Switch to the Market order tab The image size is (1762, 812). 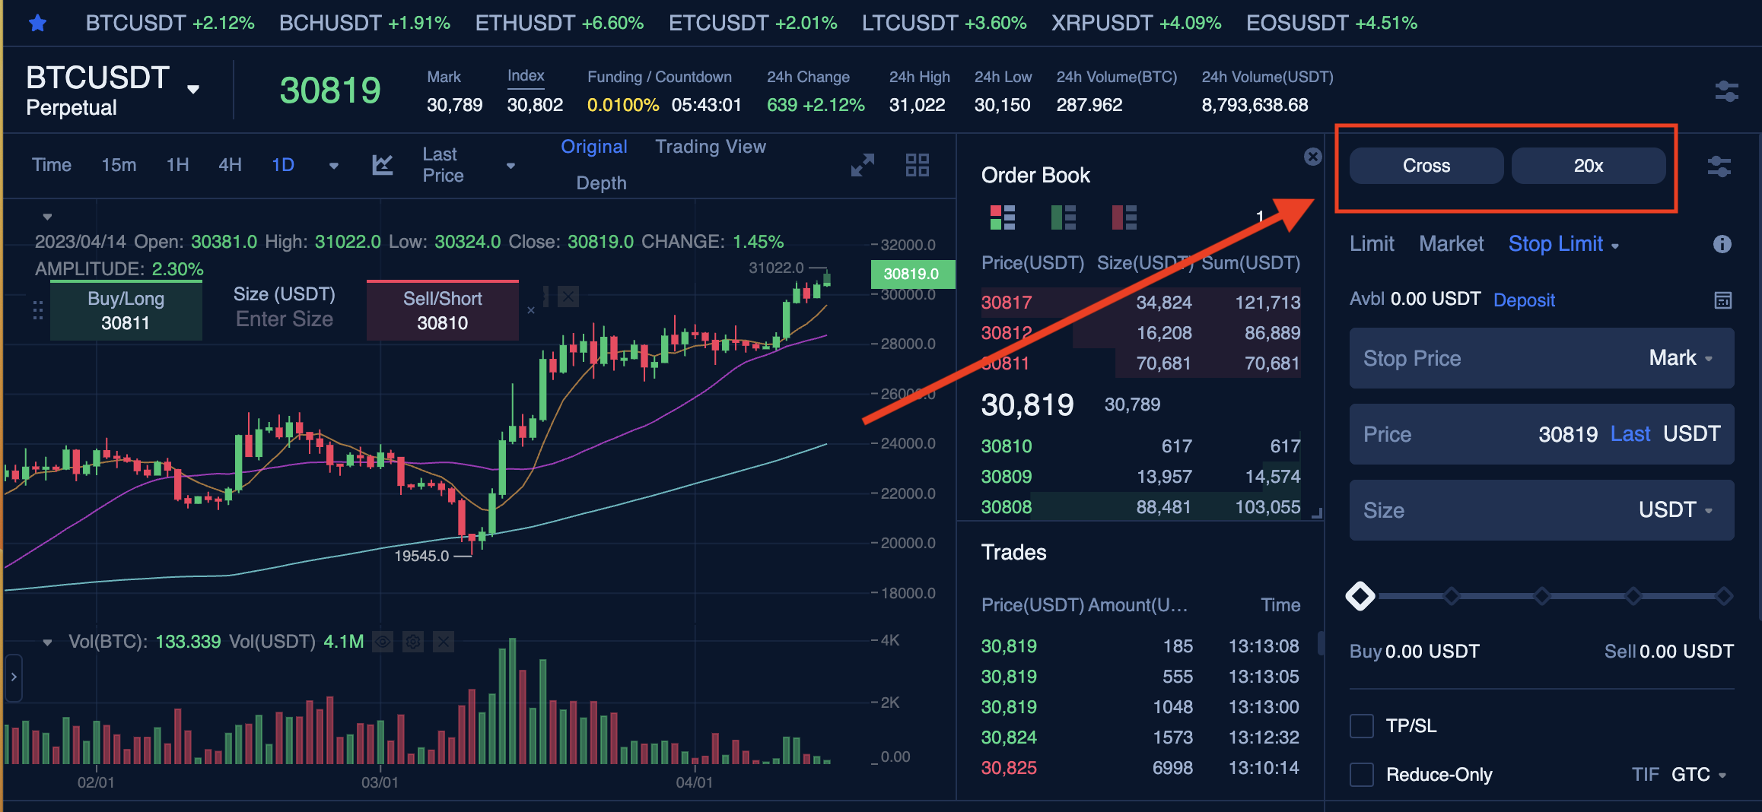[x=1451, y=244]
